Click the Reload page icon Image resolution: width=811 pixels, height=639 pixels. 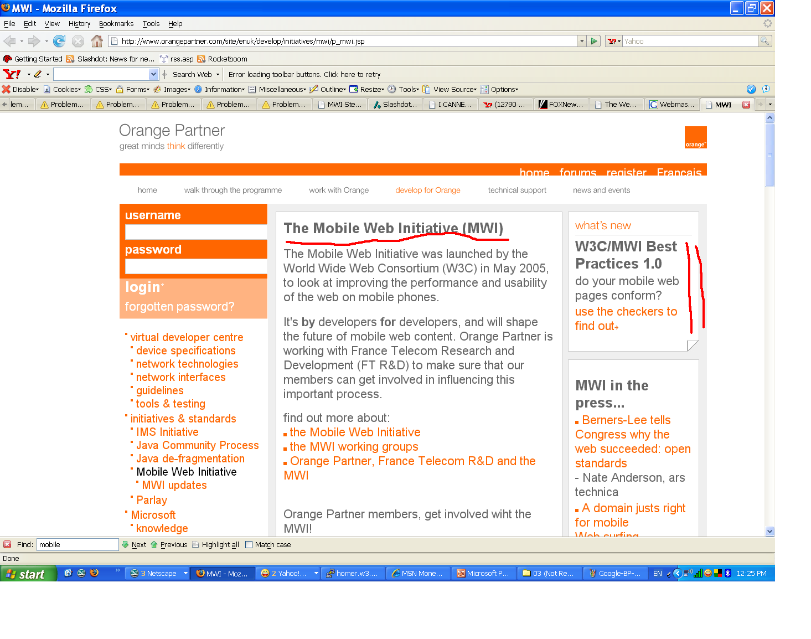[59, 41]
